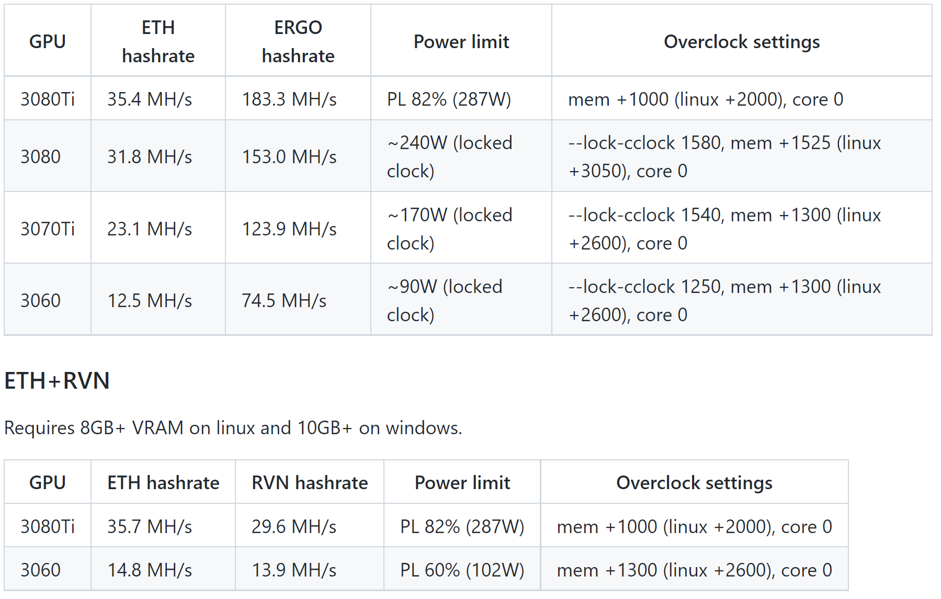Click the ERGO hashrate column header
The width and height of the screenshot is (941, 599).
coord(298,41)
